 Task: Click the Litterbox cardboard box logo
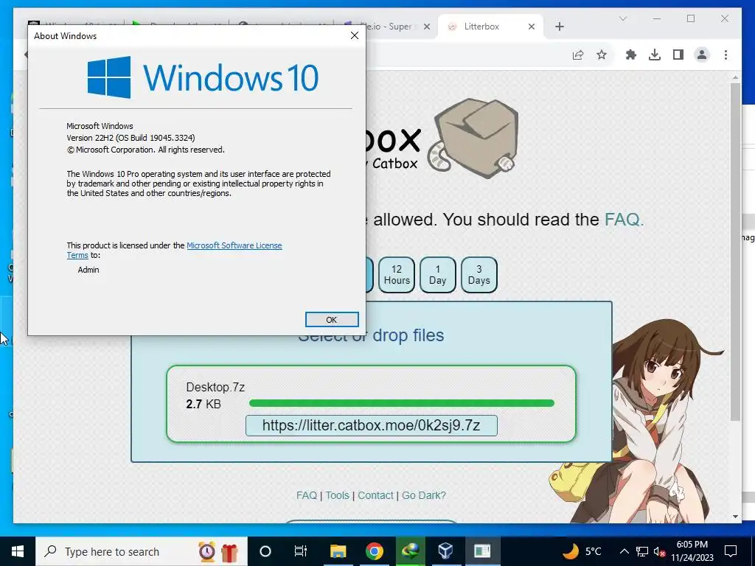pos(472,138)
